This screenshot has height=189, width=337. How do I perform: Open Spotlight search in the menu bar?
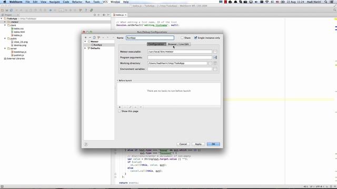[x=326, y=2]
